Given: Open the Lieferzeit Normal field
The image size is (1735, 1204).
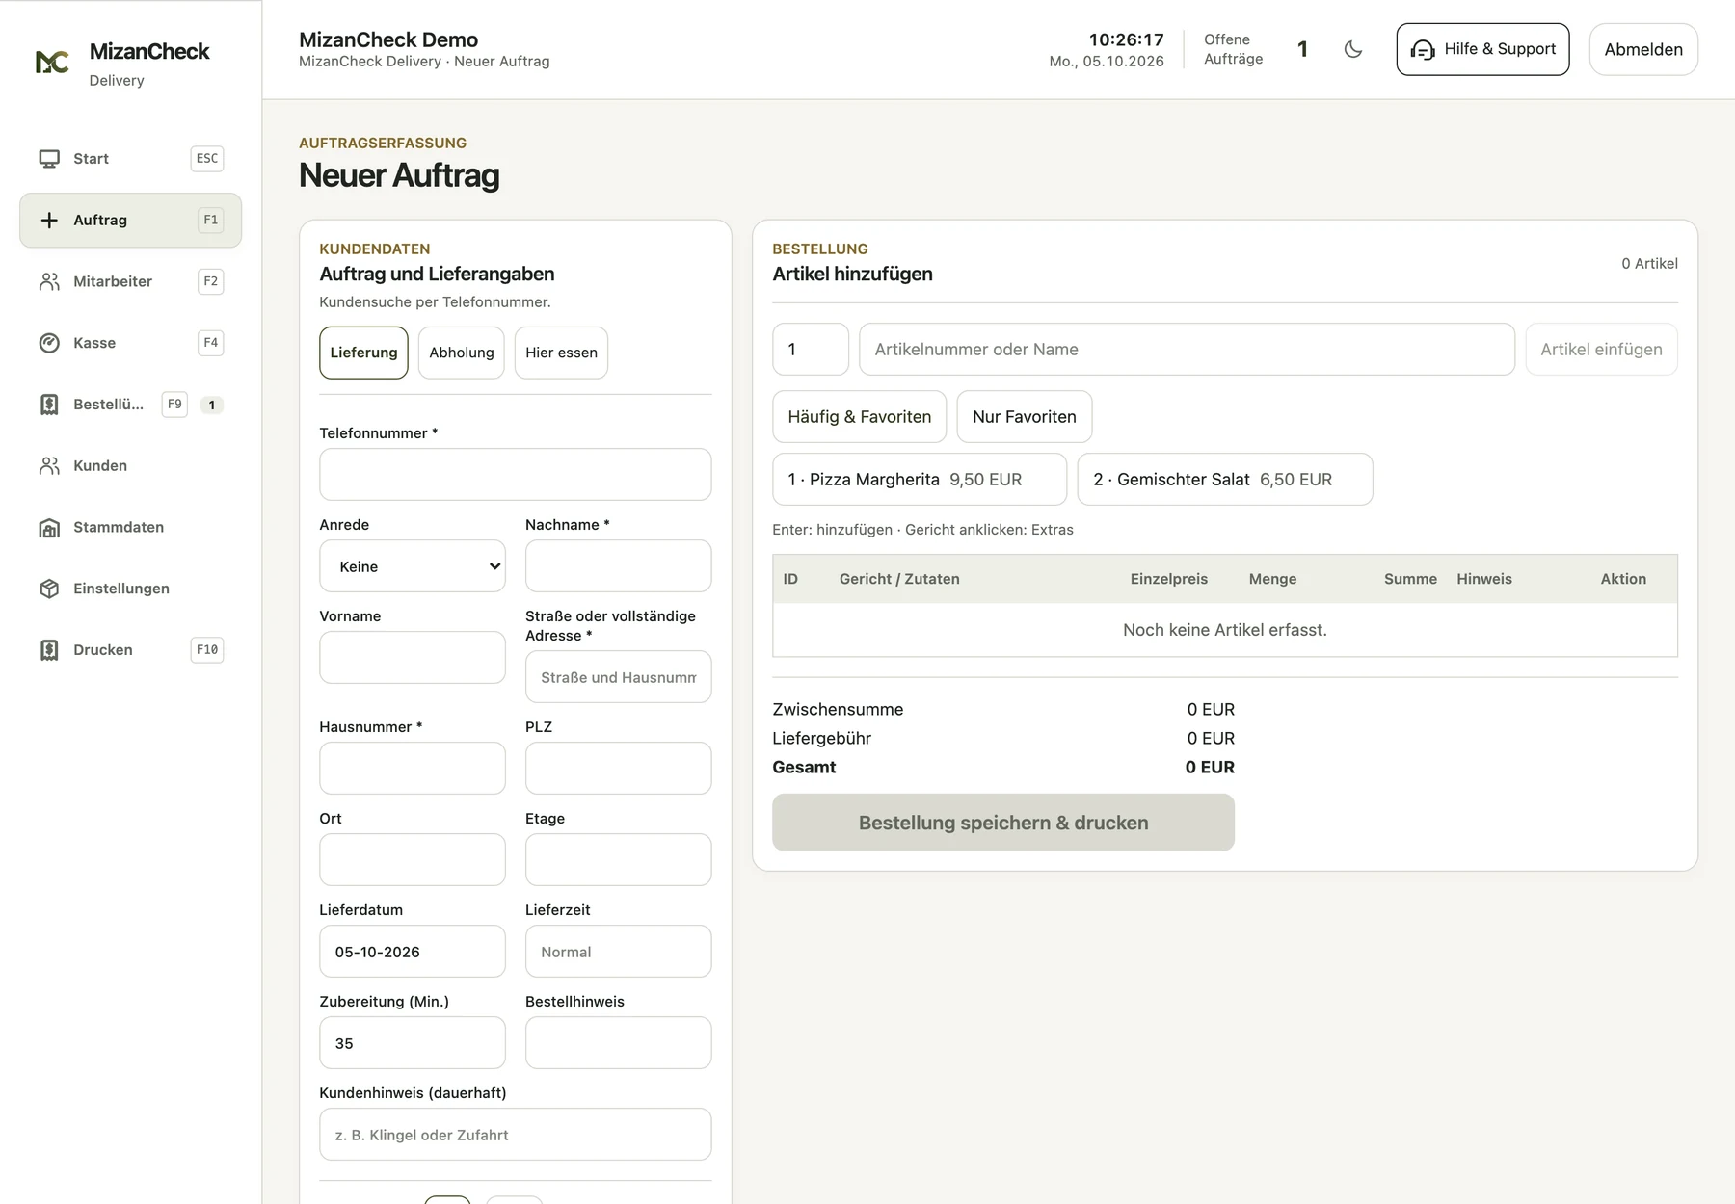Looking at the screenshot, I should click(618, 952).
